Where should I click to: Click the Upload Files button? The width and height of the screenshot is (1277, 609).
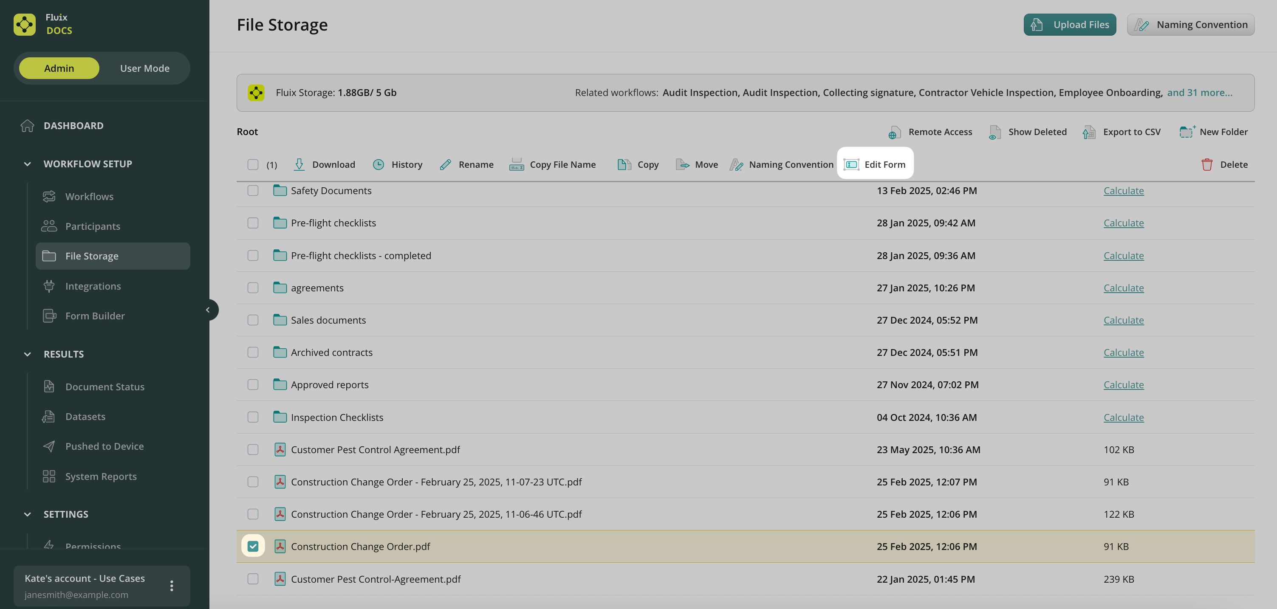point(1069,25)
